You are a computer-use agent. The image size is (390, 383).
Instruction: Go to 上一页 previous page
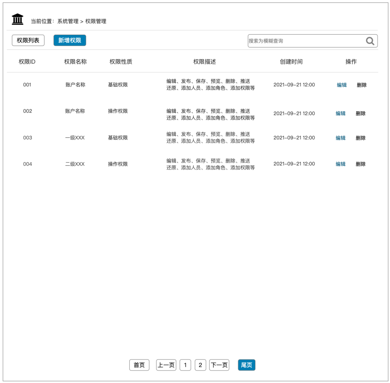166,365
